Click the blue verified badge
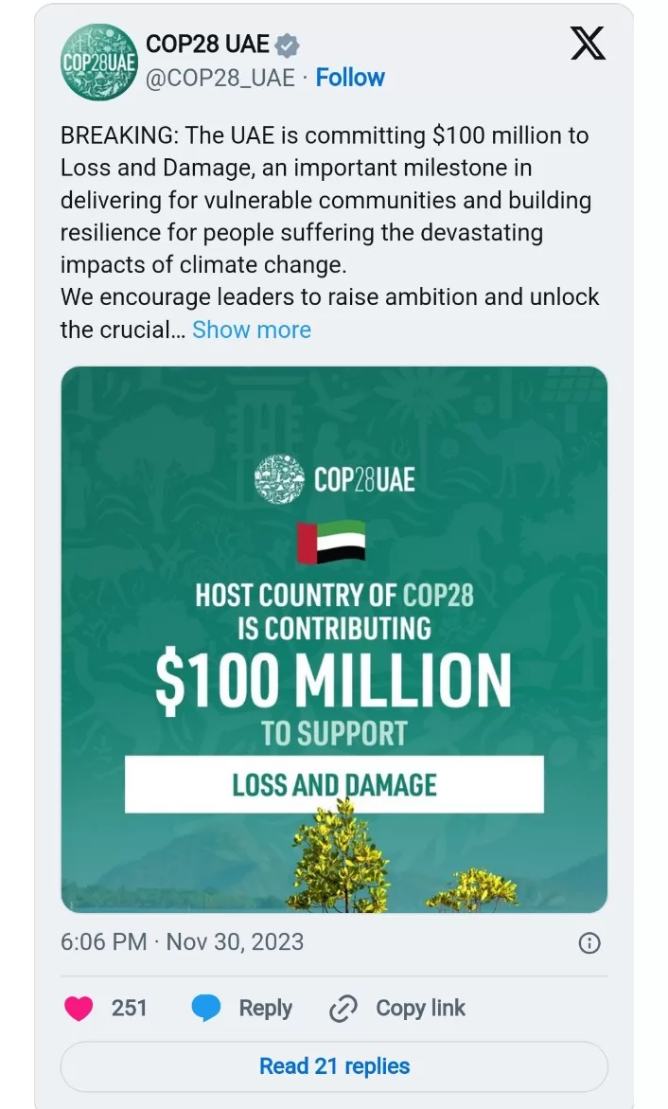Viewport: 668px width, 1109px height. point(288,45)
